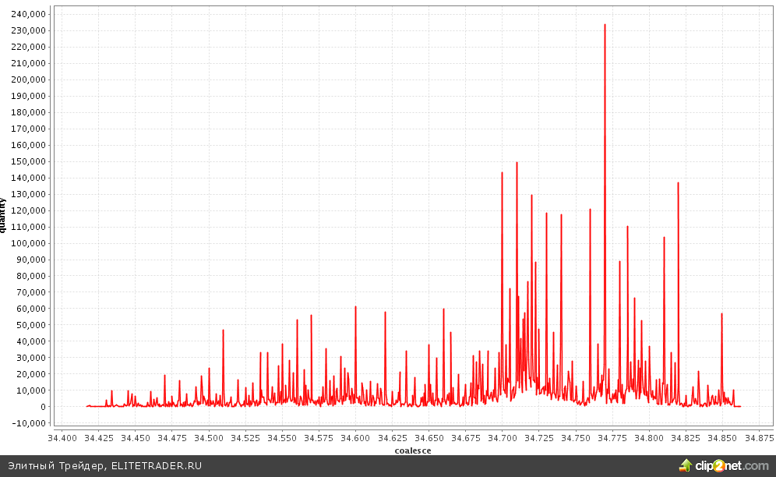Click the y-axis label 230,000
Viewport: 776px width, 477px height.
pos(28,30)
